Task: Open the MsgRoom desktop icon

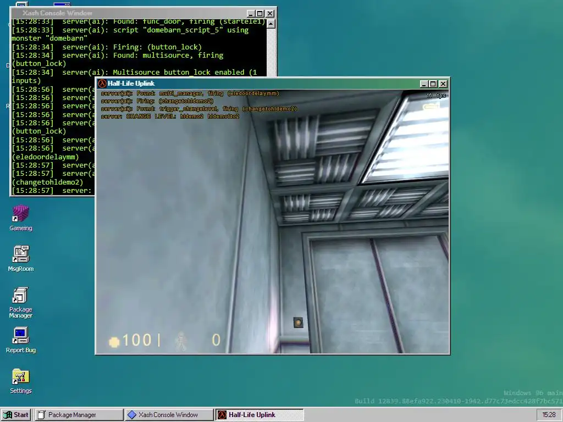Action: coord(20,258)
